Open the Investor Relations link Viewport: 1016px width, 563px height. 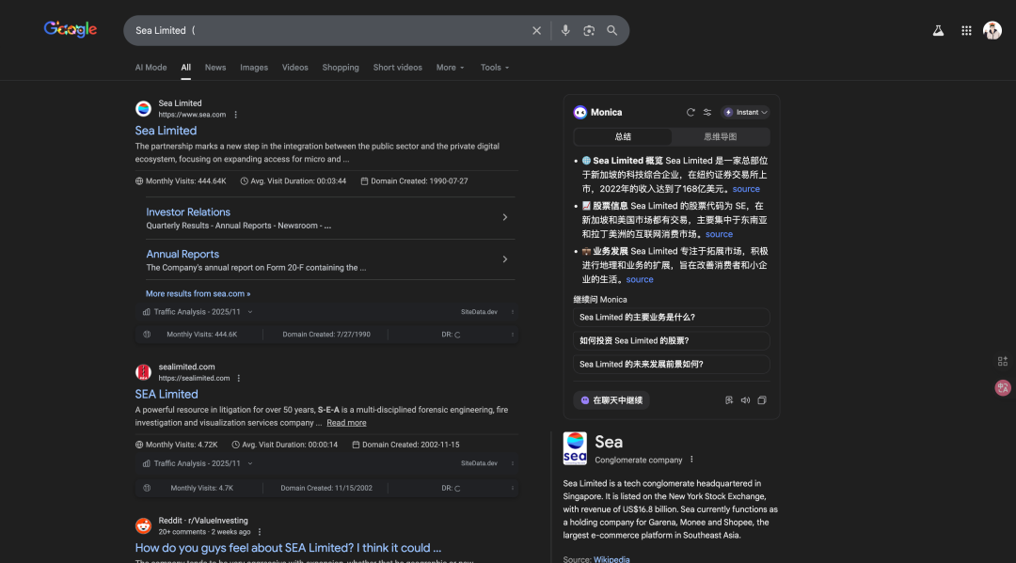[188, 212]
